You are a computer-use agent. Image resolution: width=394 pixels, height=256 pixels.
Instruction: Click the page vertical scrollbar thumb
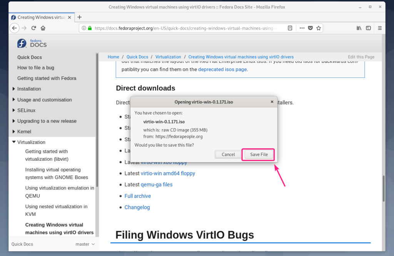pyautogui.click(x=384, y=189)
